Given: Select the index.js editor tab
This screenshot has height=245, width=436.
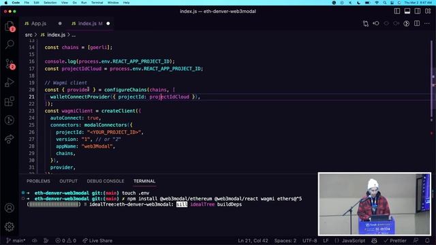Looking at the screenshot, I should (x=87, y=24).
